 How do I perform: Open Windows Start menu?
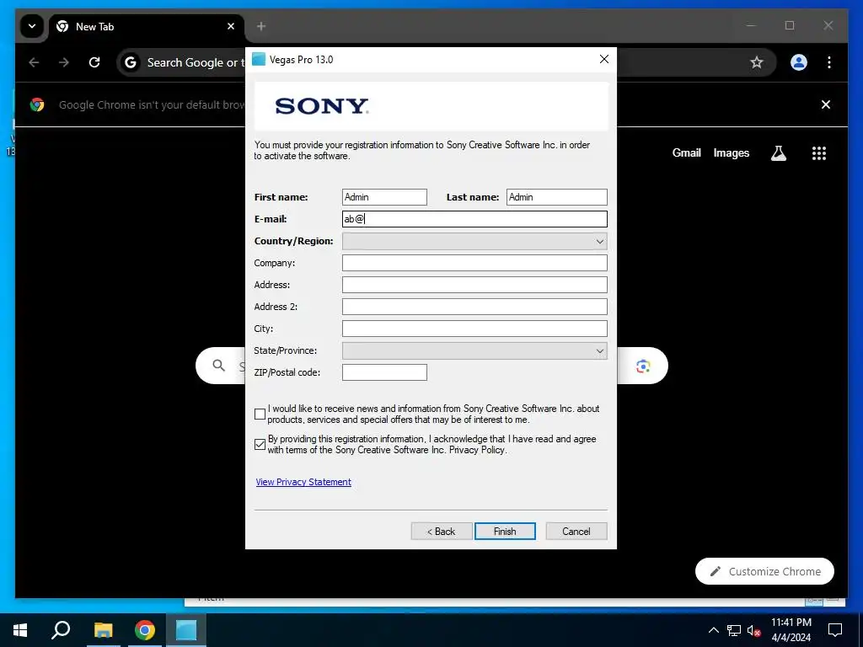[x=20, y=630]
